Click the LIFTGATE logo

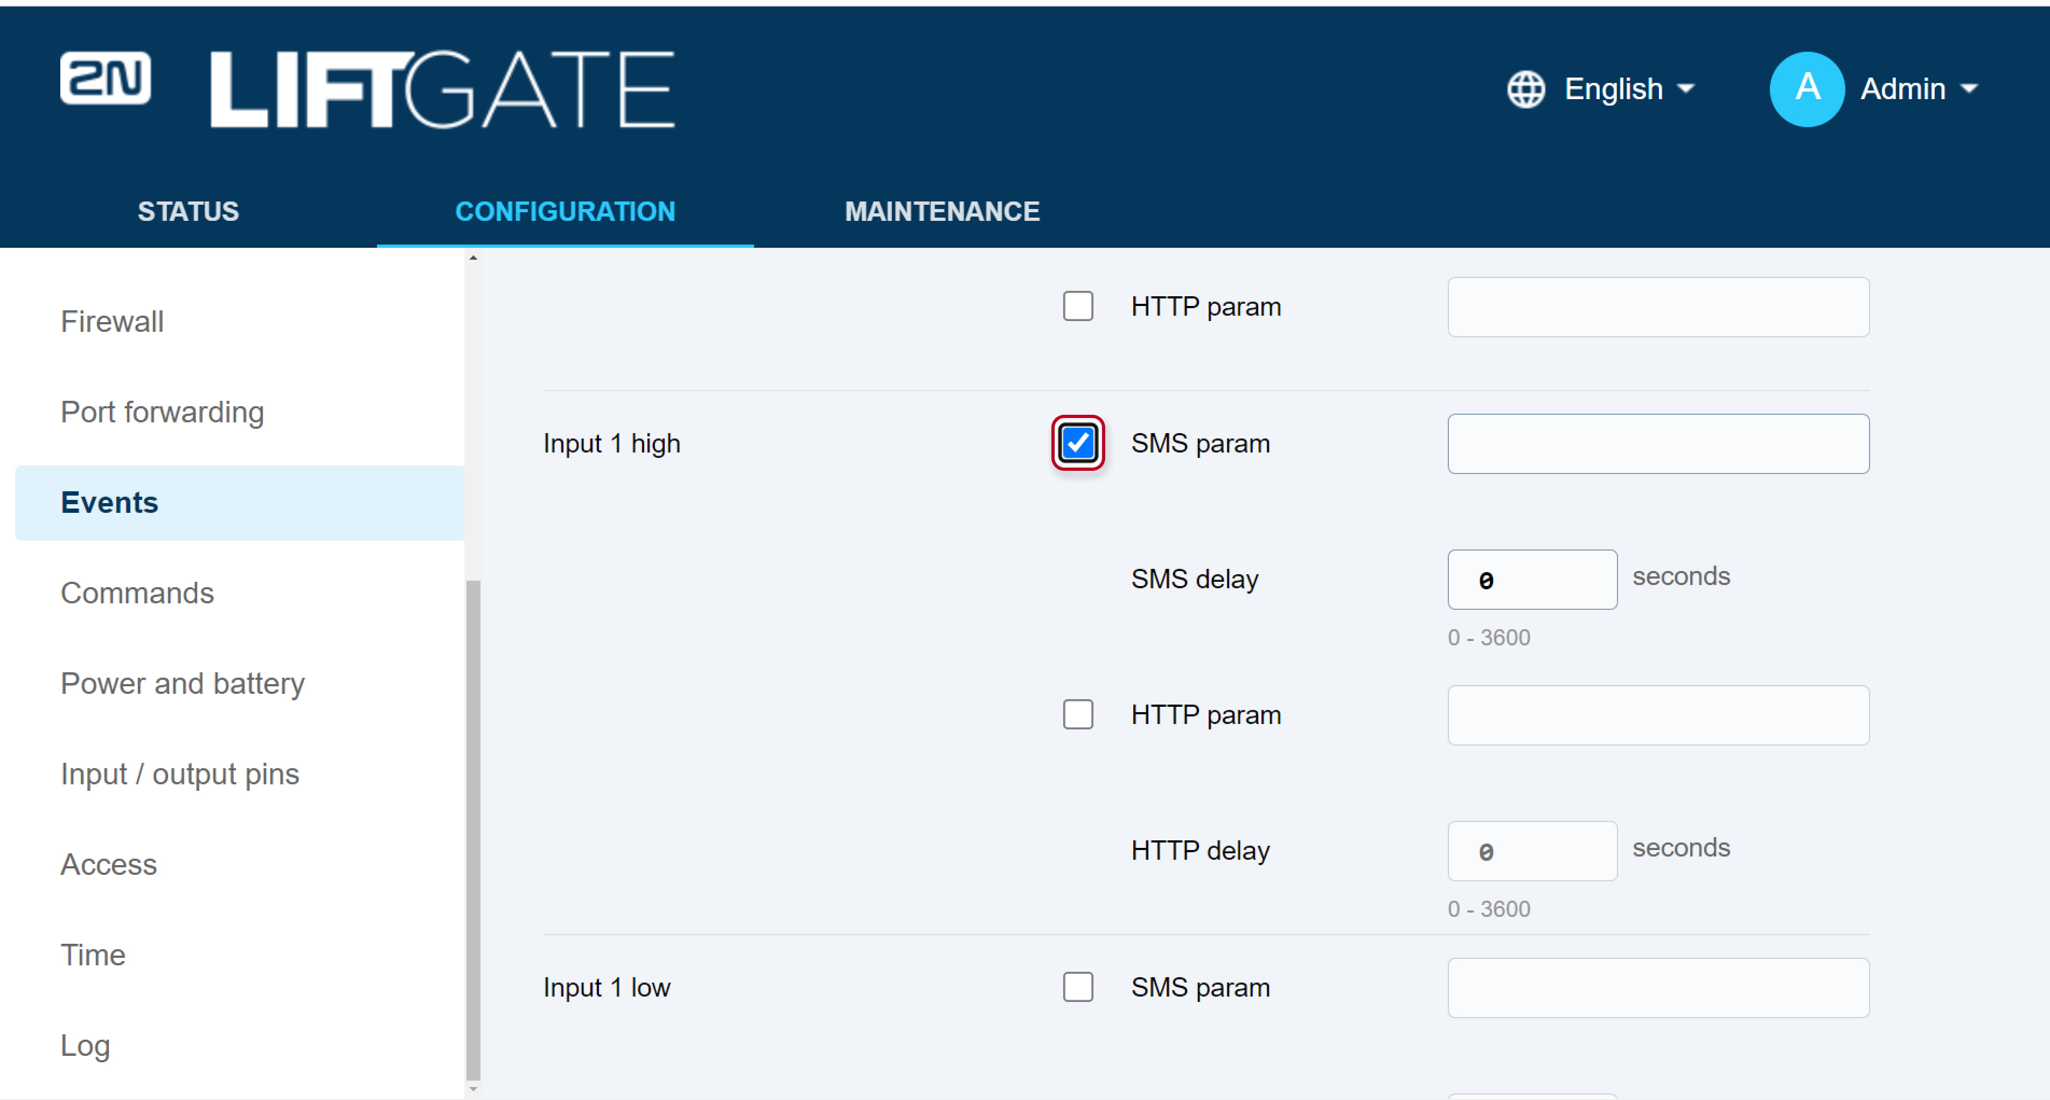[442, 89]
